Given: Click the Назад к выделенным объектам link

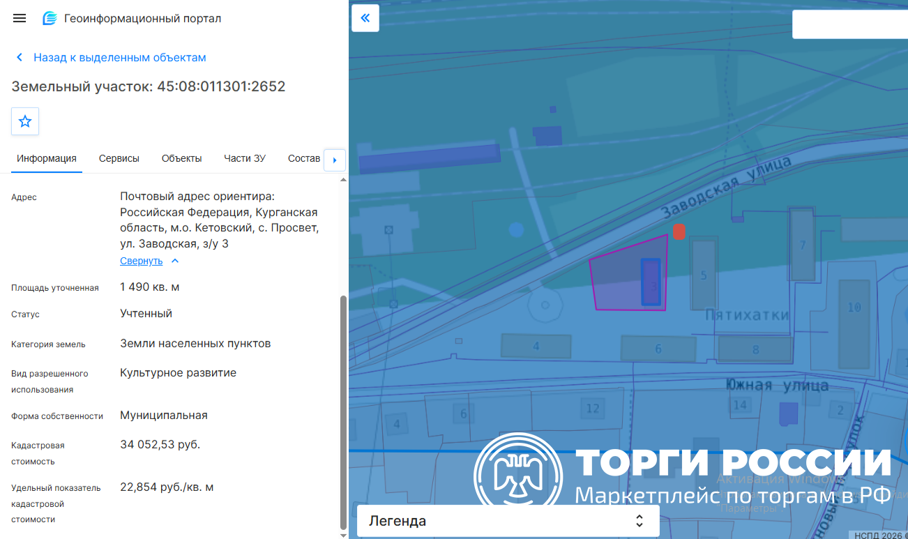Looking at the screenshot, I should (120, 57).
